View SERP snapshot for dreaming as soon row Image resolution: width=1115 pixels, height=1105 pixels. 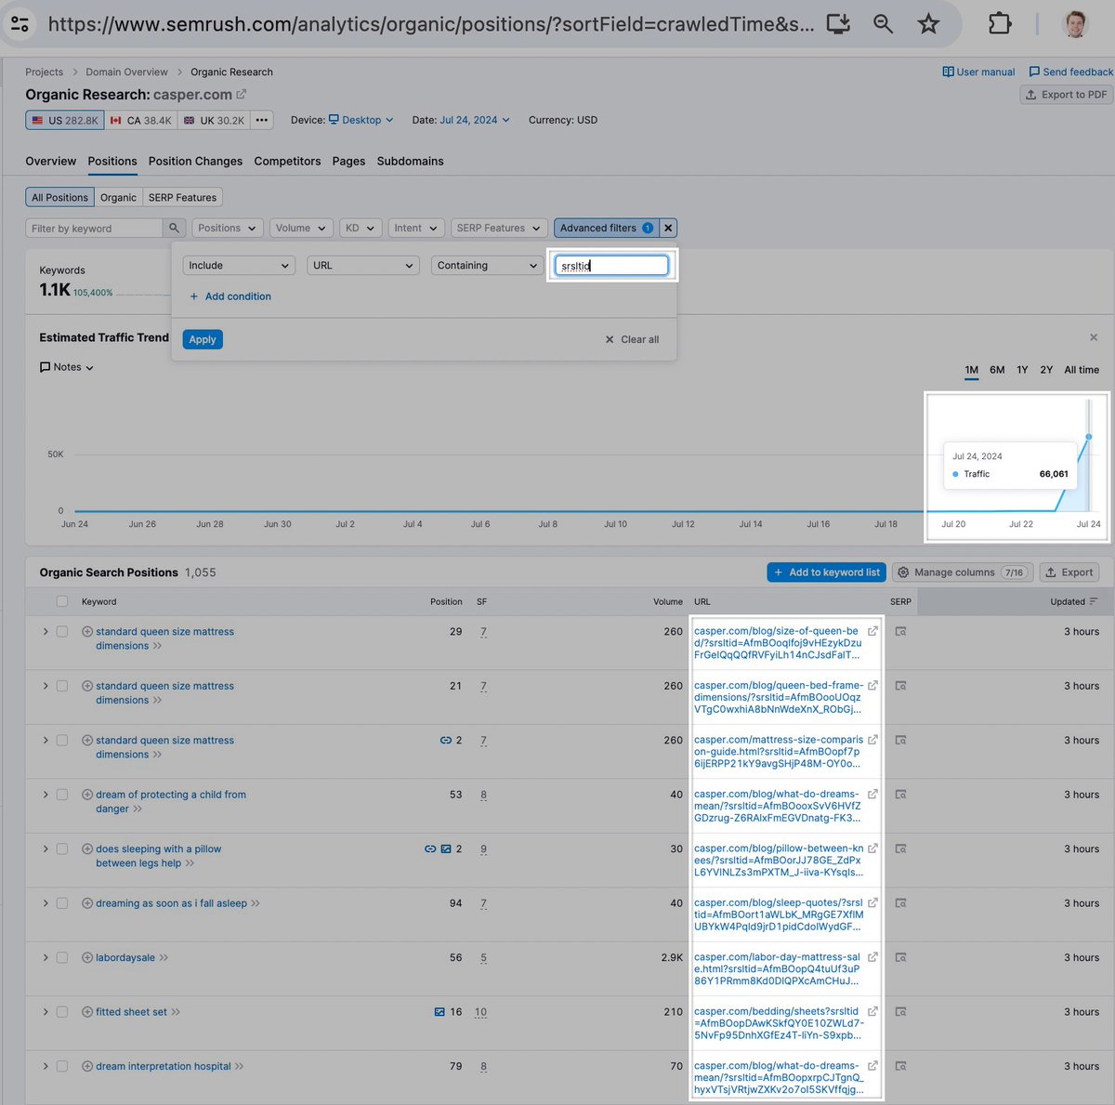pos(900,903)
